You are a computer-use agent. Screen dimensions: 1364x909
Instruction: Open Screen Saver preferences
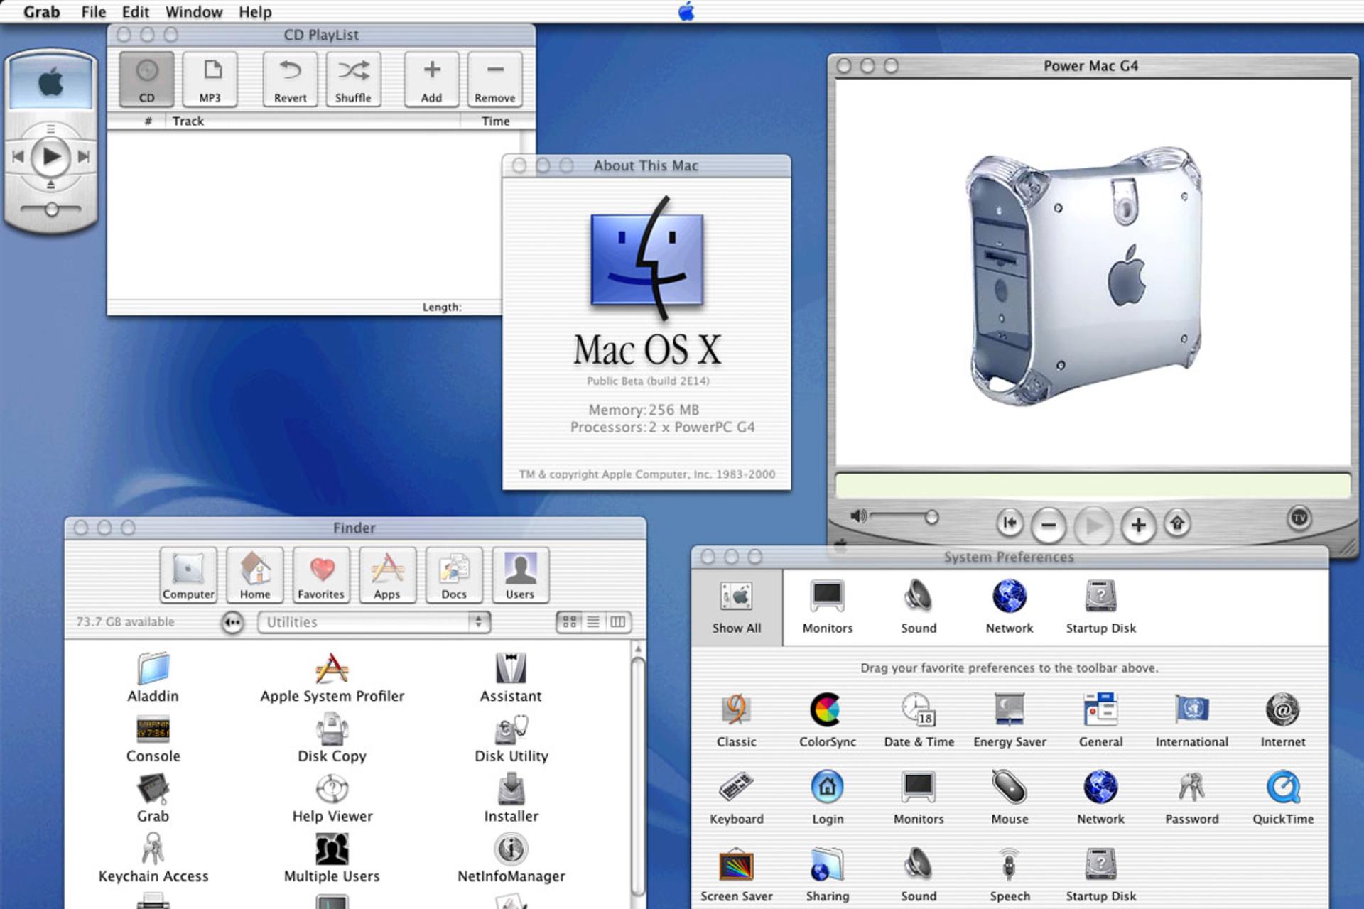click(x=737, y=875)
